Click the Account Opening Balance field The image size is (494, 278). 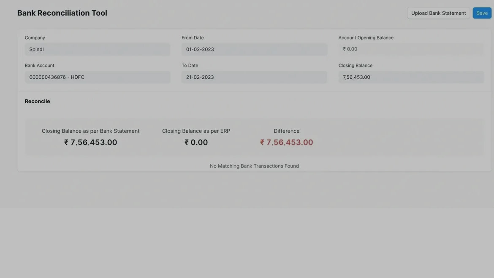pos(411,49)
